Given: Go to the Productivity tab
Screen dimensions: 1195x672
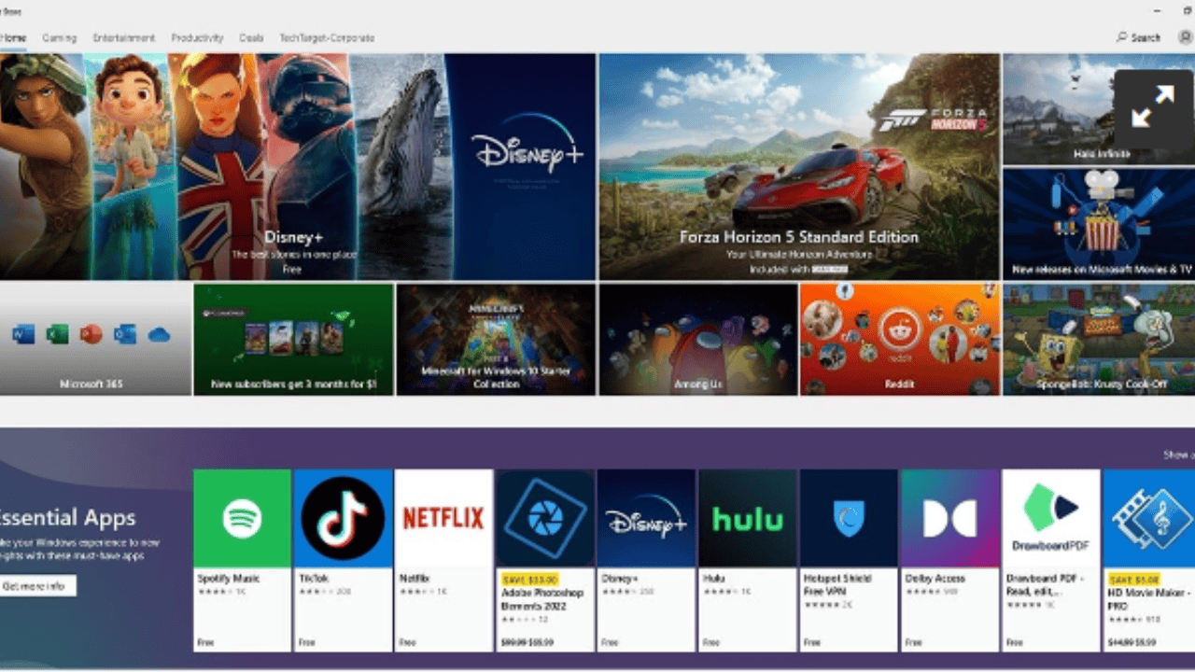Looking at the screenshot, I should pyautogui.click(x=197, y=38).
